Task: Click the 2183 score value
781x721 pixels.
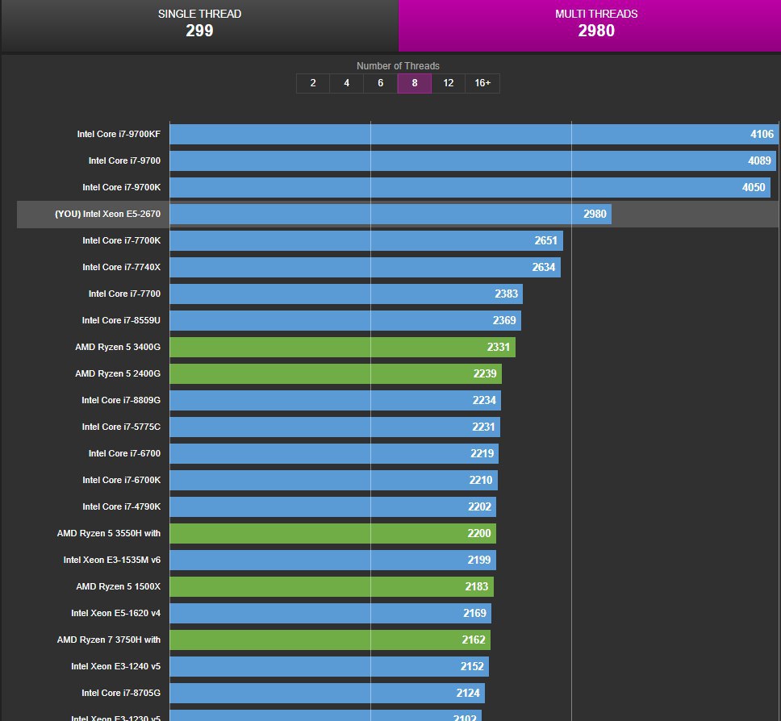Action: click(x=477, y=587)
